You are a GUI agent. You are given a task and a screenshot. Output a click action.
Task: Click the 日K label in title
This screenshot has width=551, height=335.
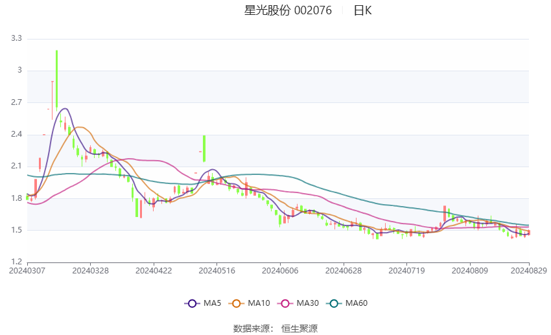coord(362,10)
